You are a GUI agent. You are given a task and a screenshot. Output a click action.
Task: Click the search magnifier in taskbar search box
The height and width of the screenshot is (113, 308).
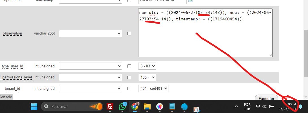[x=46, y=106]
